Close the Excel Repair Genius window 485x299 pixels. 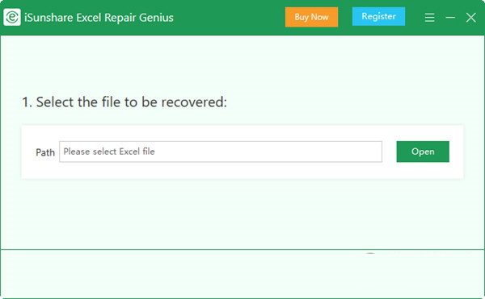tap(470, 18)
